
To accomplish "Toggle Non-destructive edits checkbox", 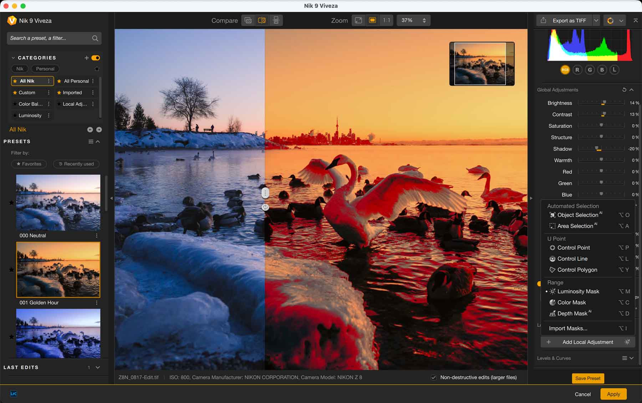I will coord(434,377).
